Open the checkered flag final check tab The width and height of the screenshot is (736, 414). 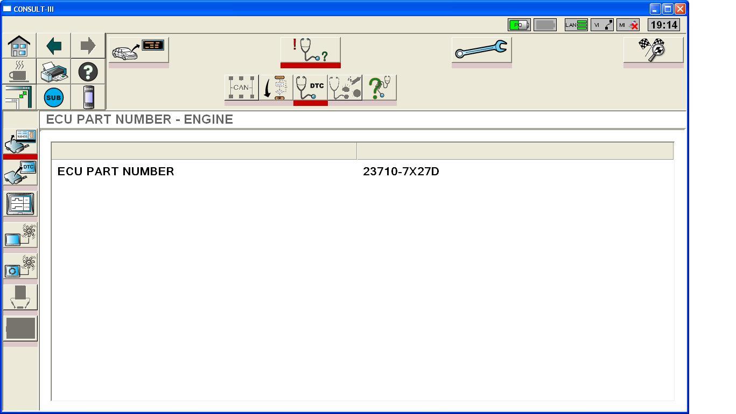point(653,51)
